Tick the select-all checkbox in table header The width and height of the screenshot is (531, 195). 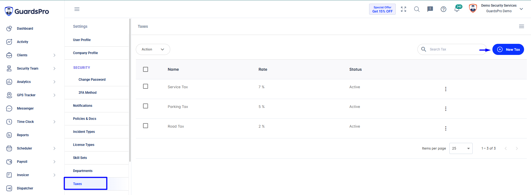point(146,69)
